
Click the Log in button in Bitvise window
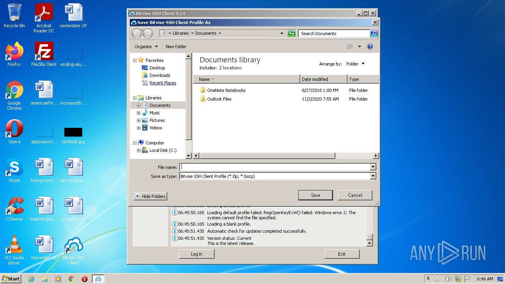pyautogui.click(x=196, y=254)
